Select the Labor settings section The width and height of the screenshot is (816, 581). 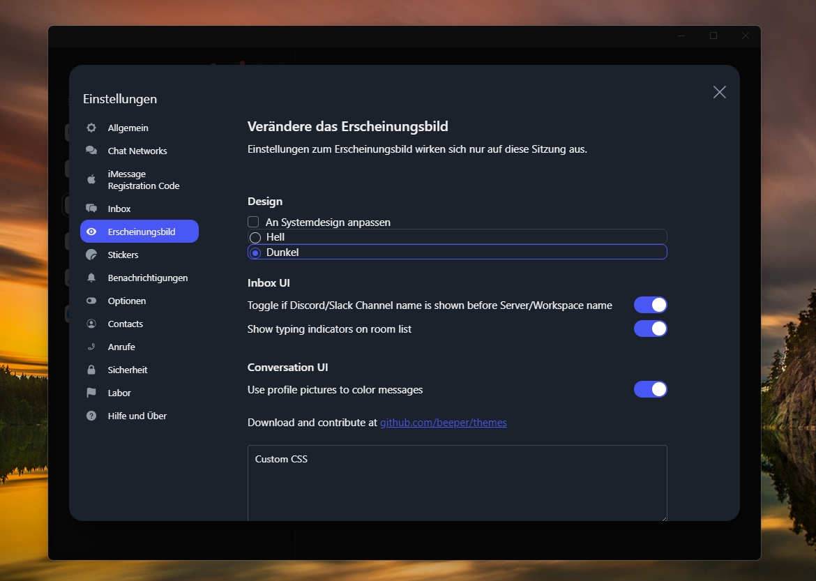(x=139, y=393)
